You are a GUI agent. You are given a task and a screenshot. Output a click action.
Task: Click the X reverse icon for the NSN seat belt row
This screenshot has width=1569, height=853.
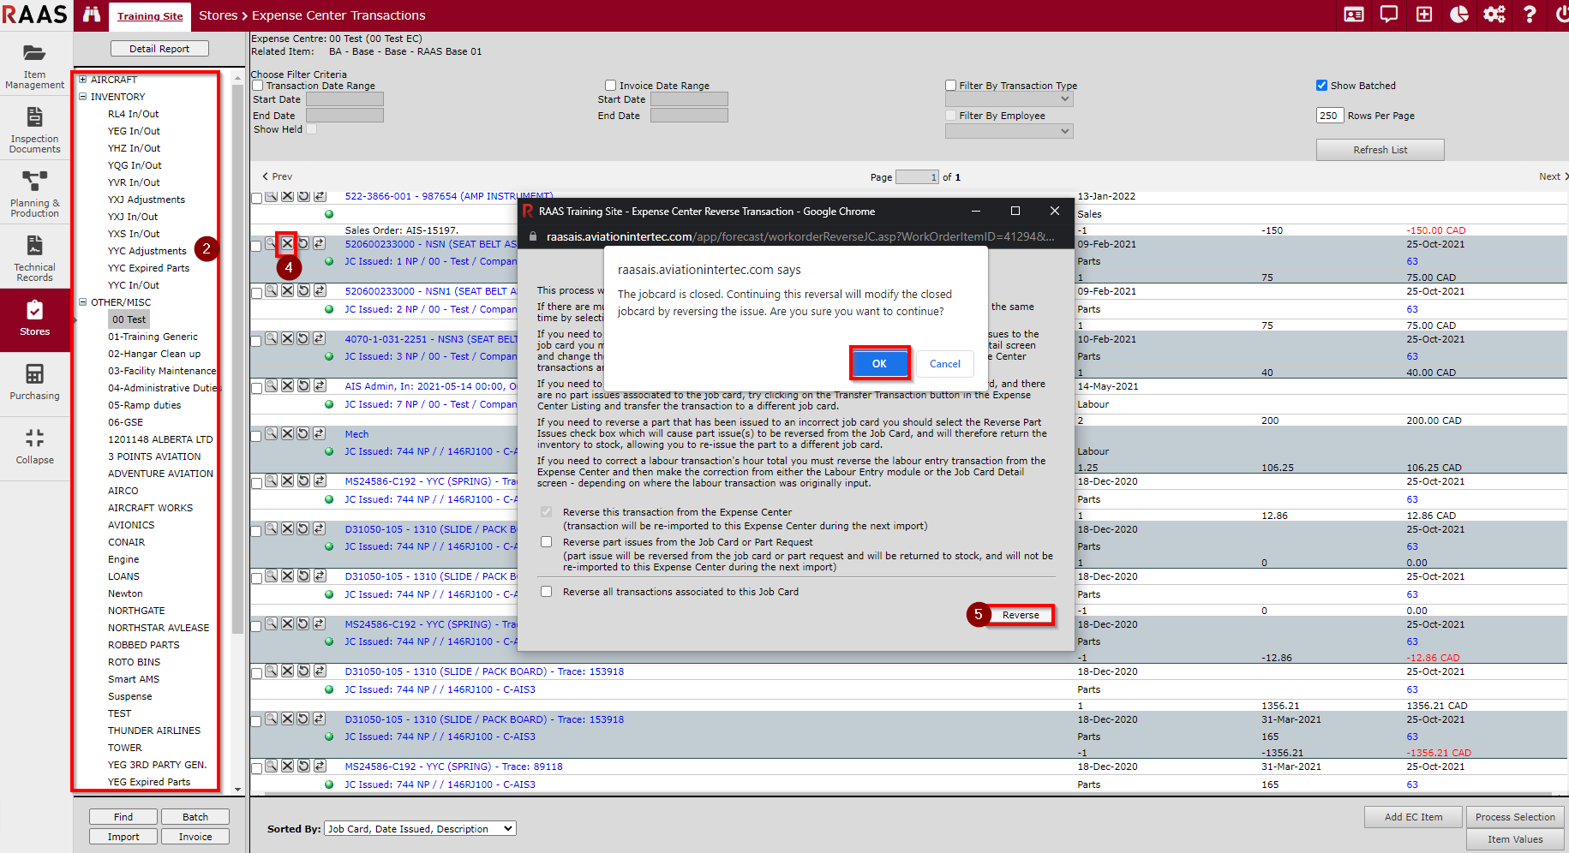pyautogui.click(x=287, y=244)
